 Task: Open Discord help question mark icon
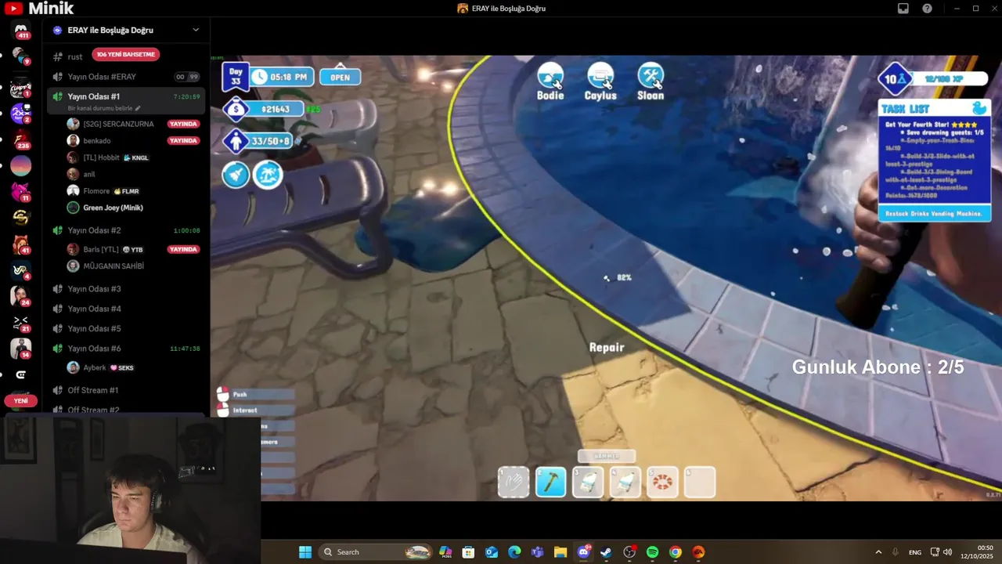927,9
